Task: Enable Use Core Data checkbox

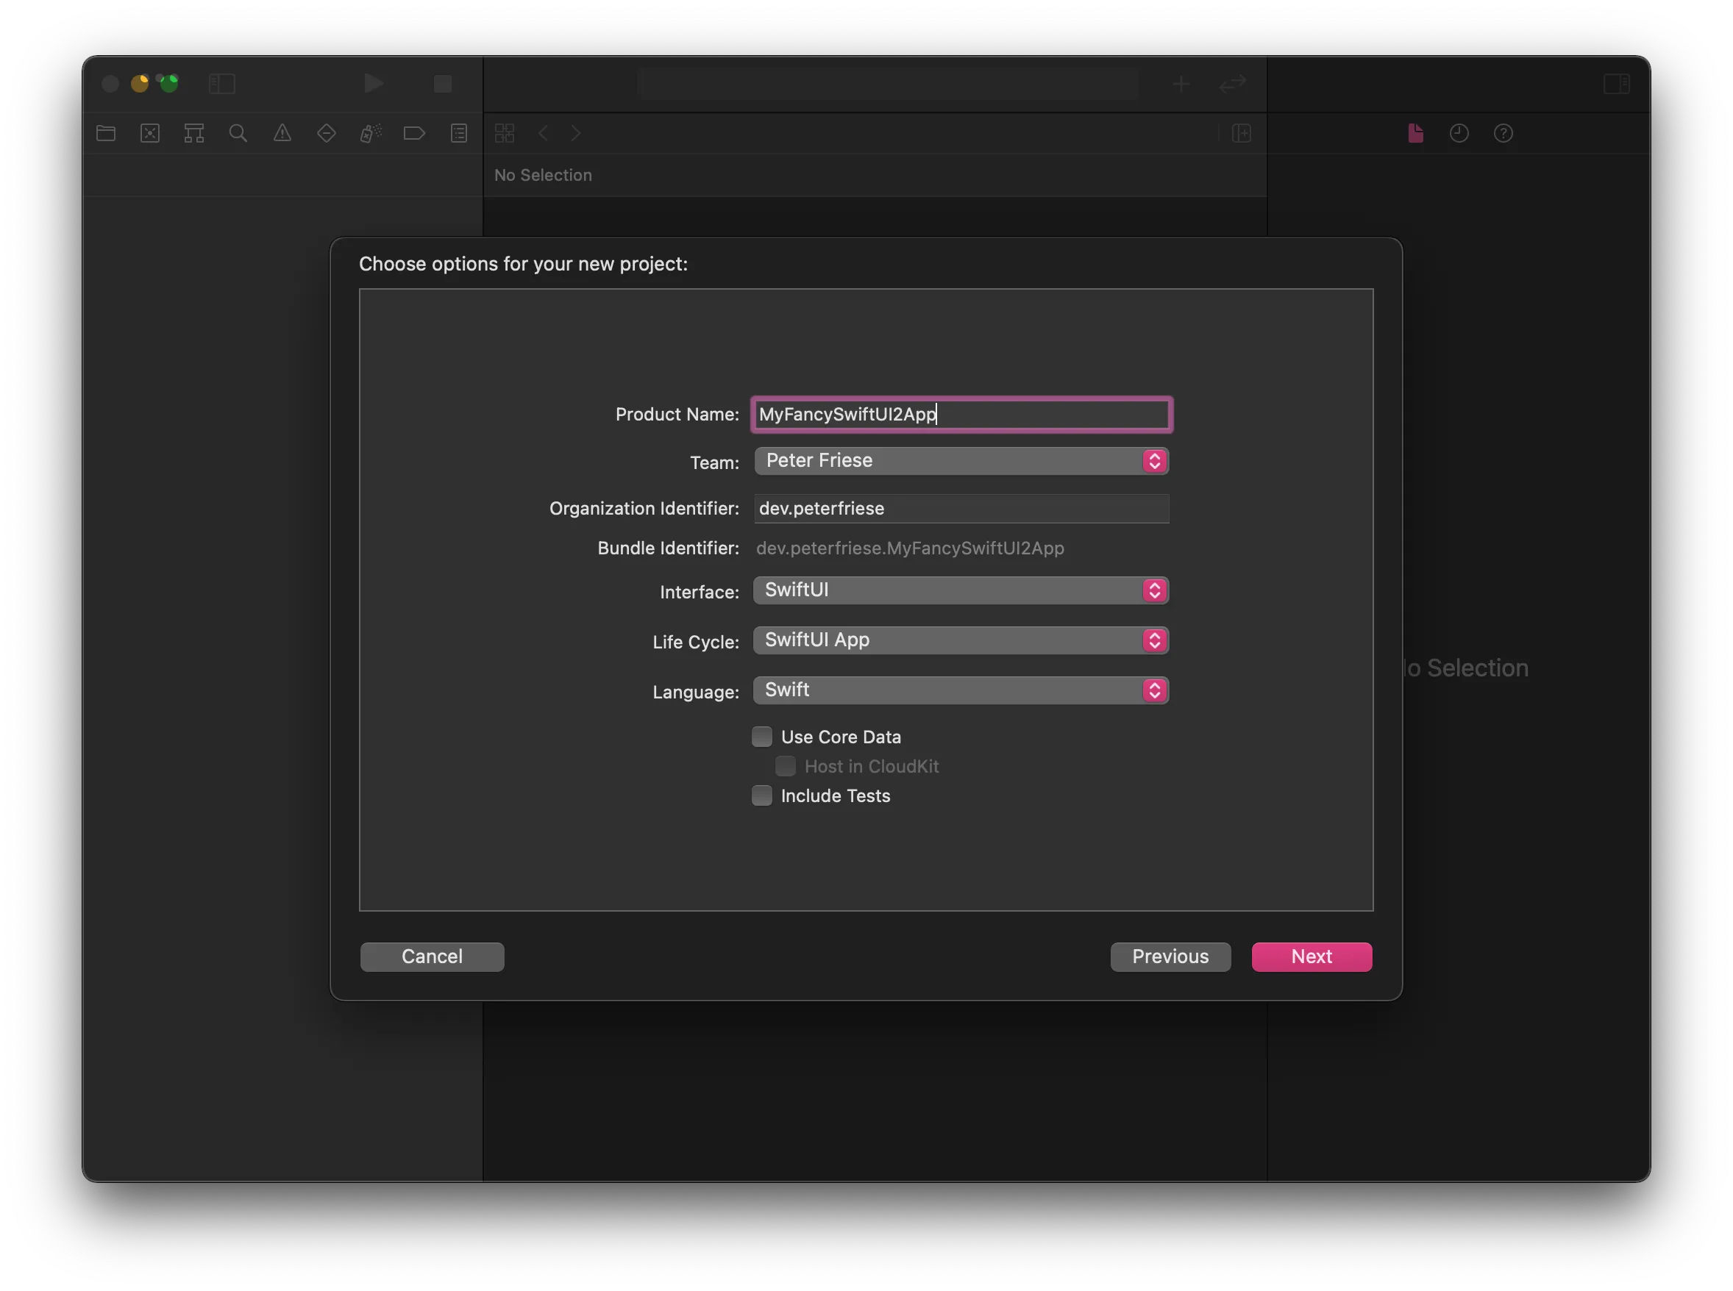Action: [761, 735]
